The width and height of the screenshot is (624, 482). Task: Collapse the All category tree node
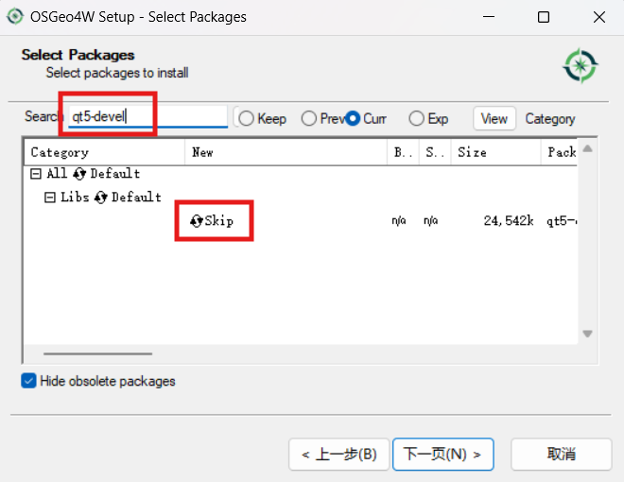click(x=36, y=174)
